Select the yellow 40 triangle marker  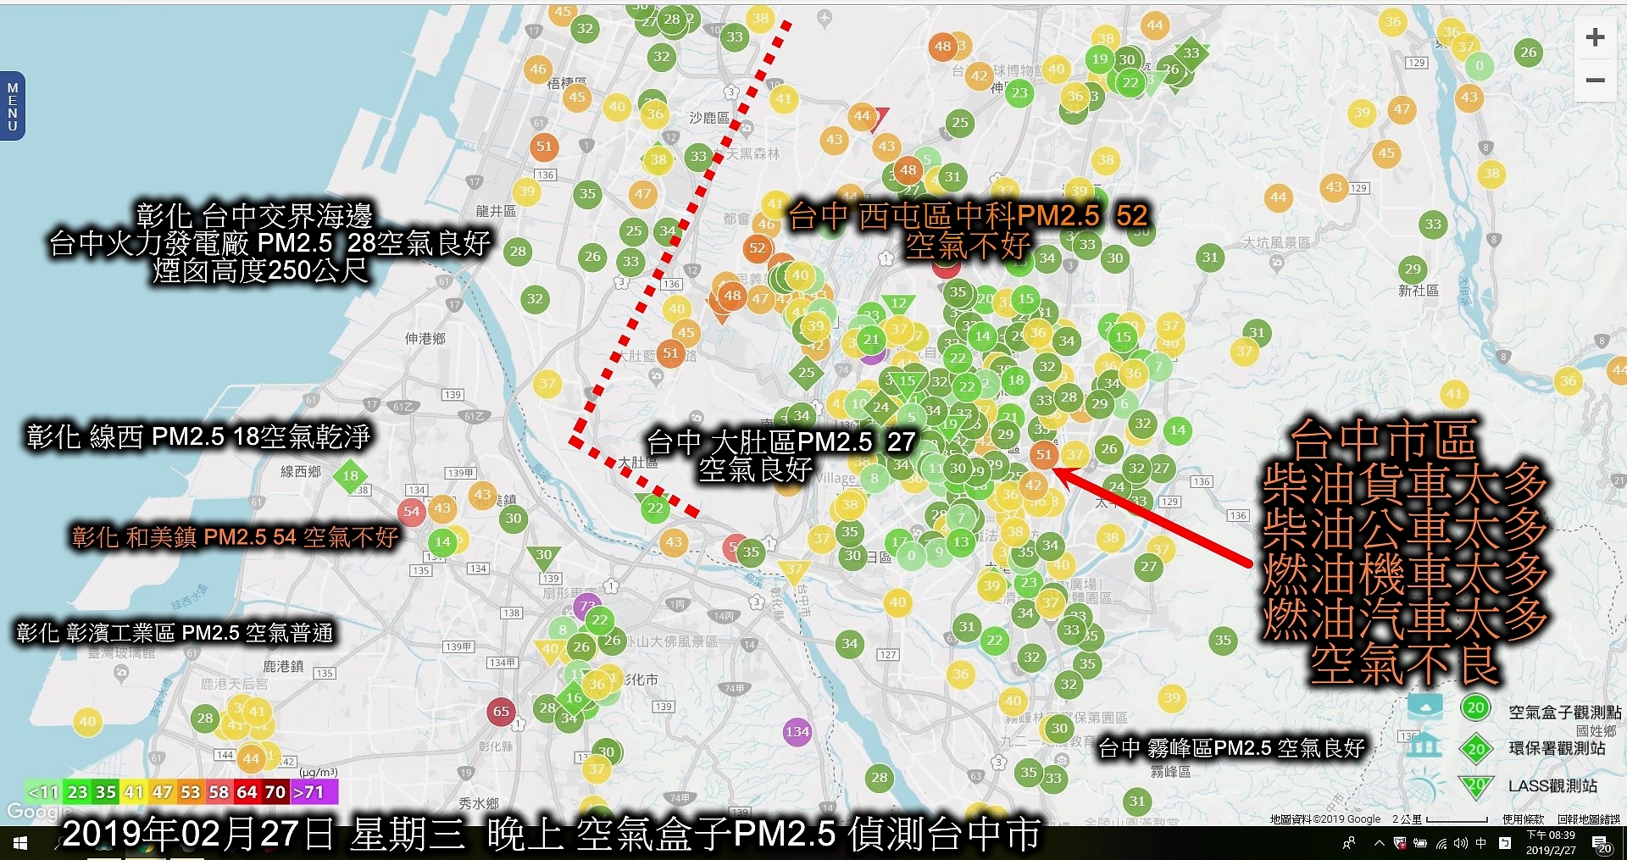[550, 651]
